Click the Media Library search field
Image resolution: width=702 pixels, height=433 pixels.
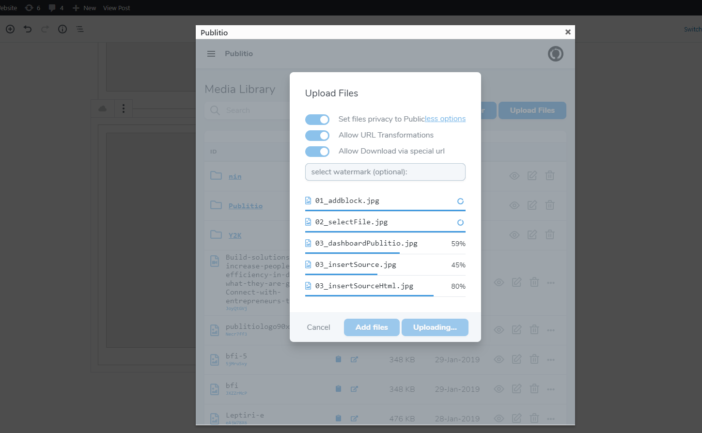(247, 110)
